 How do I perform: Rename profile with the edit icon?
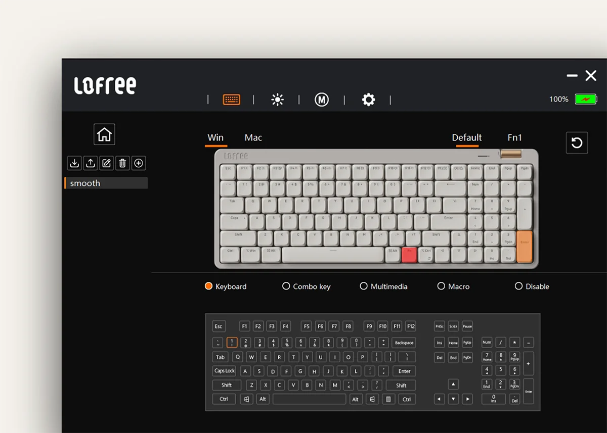pos(106,163)
